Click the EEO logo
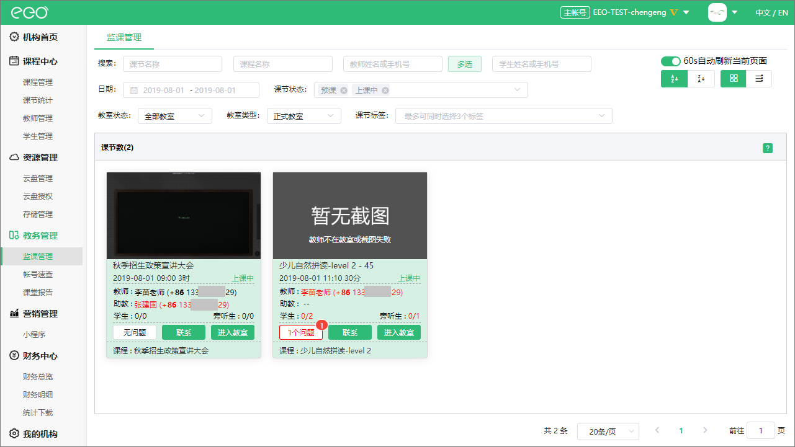 pyautogui.click(x=30, y=12)
